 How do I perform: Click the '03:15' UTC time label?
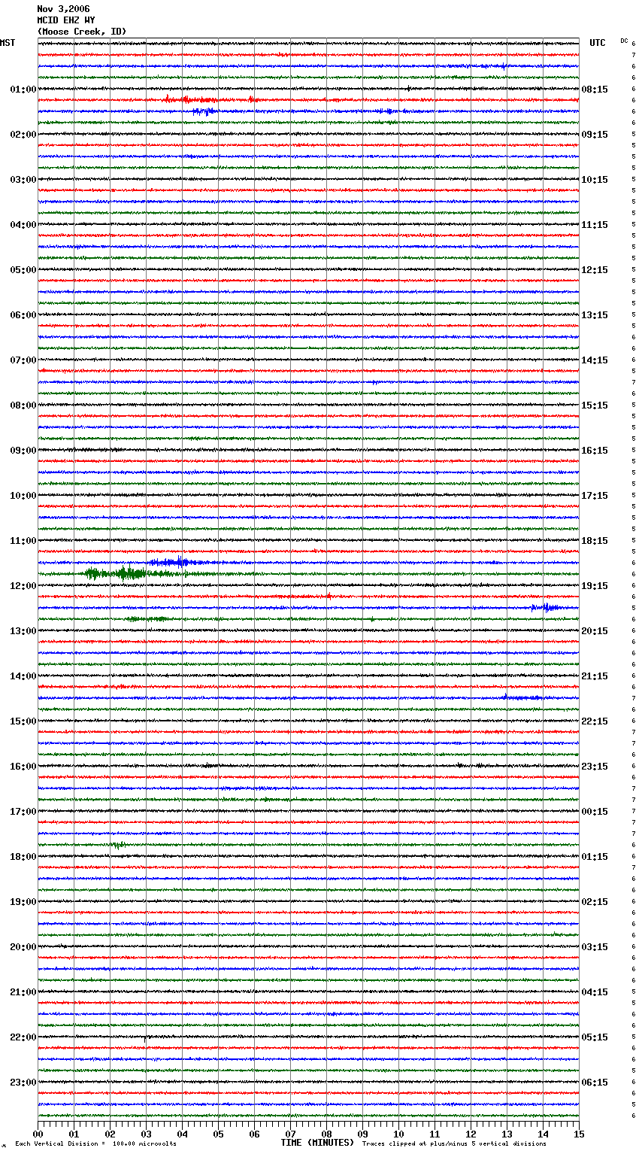595,947
